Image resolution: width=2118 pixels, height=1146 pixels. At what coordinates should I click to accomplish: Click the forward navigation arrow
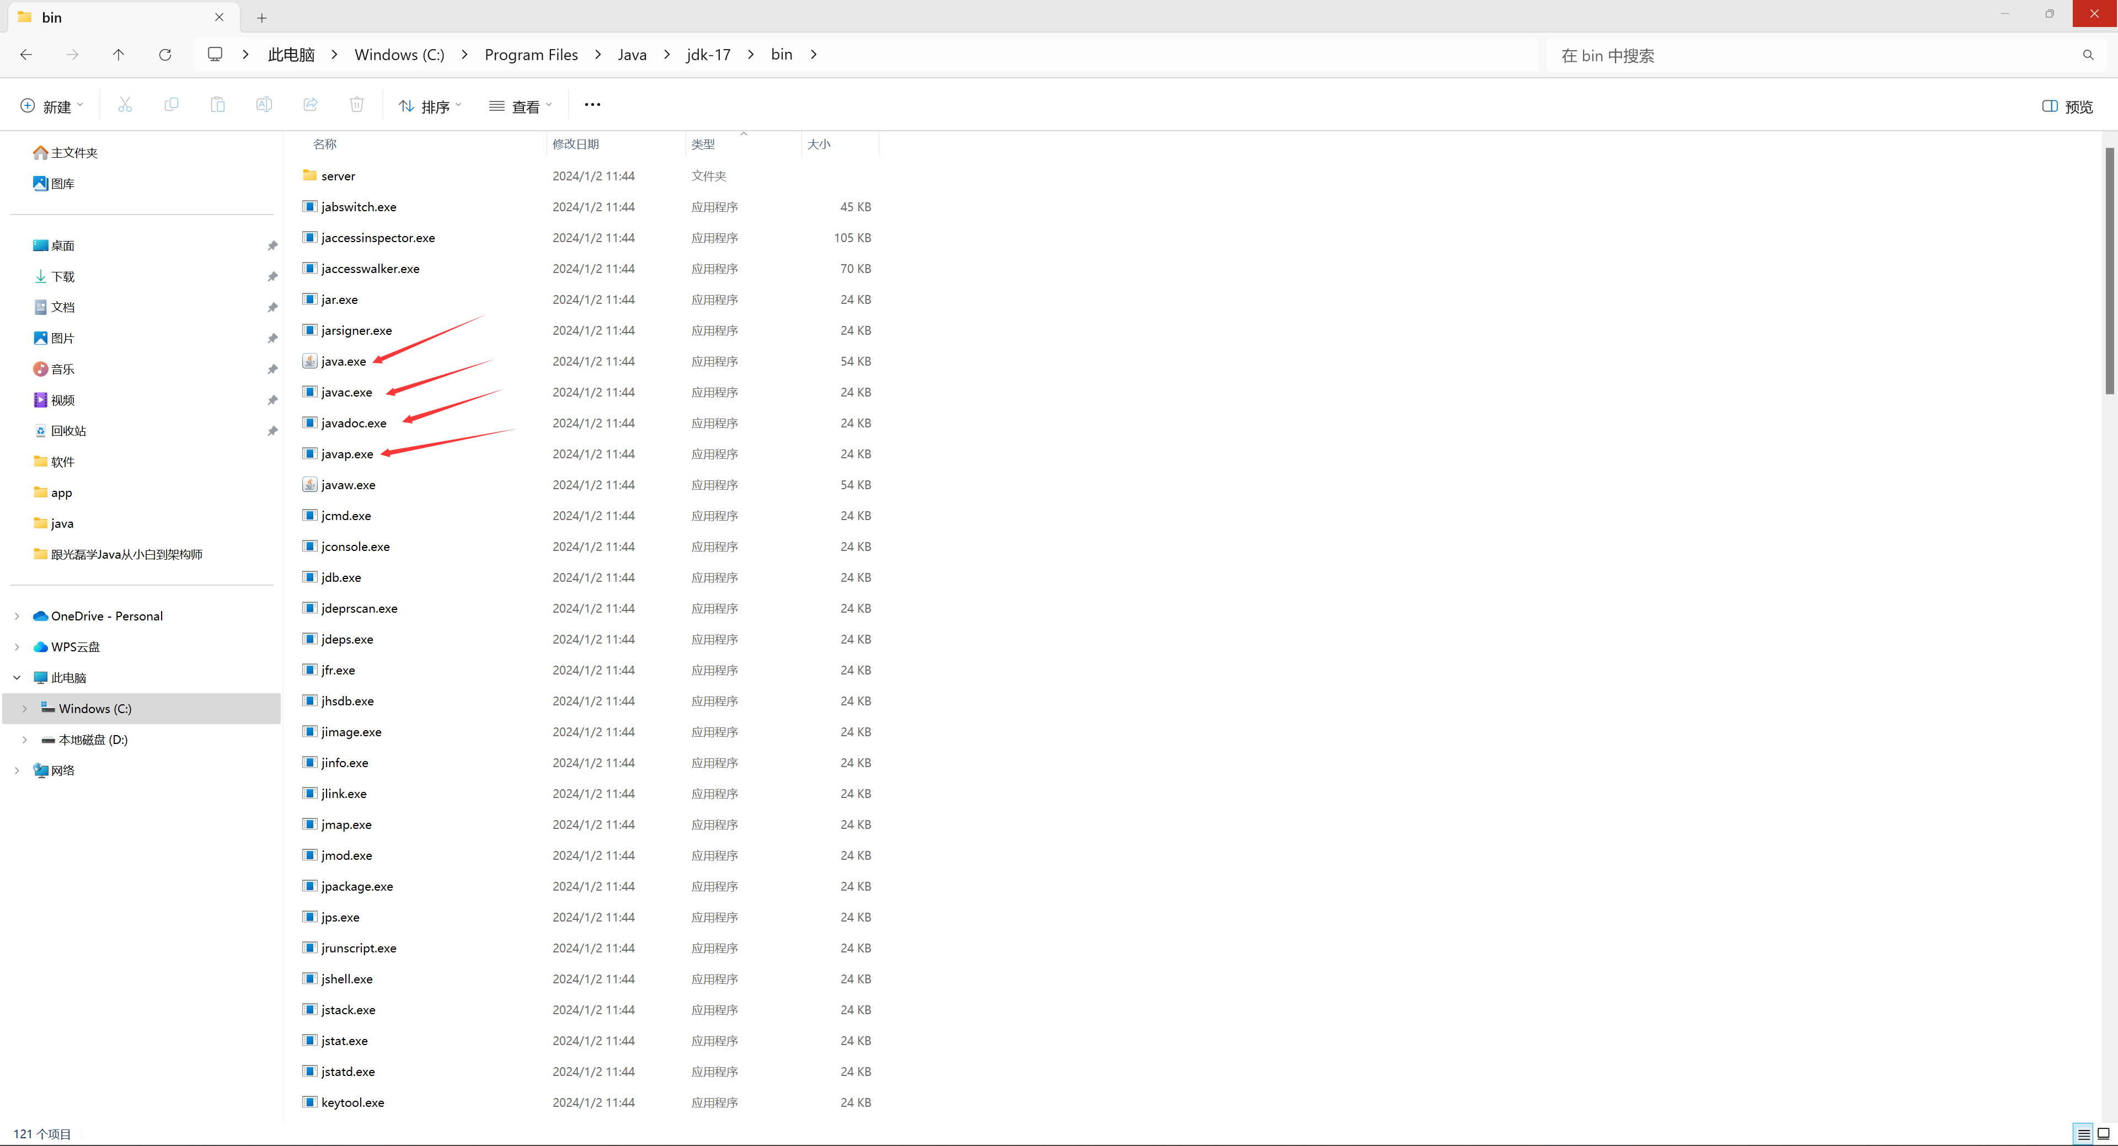coord(72,54)
